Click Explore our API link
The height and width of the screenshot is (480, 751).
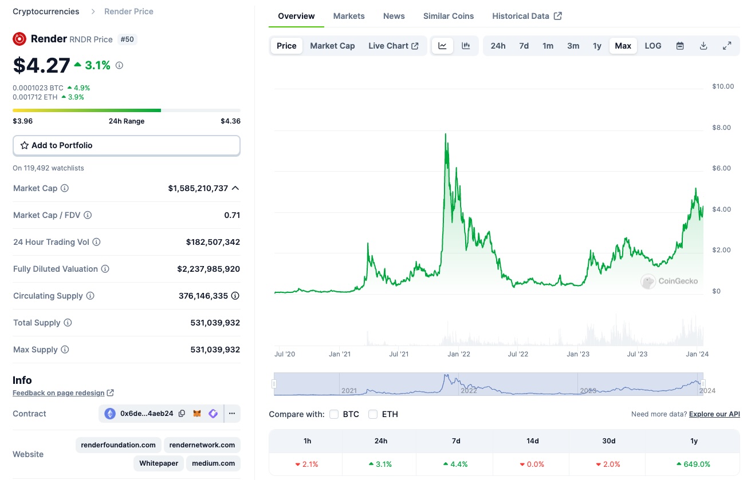(x=714, y=414)
